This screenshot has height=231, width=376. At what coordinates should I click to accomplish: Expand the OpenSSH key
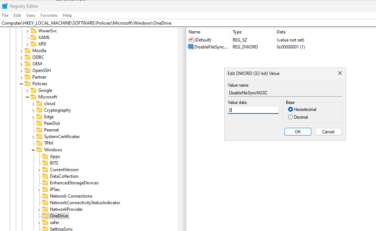pyautogui.click(x=22, y=71)
